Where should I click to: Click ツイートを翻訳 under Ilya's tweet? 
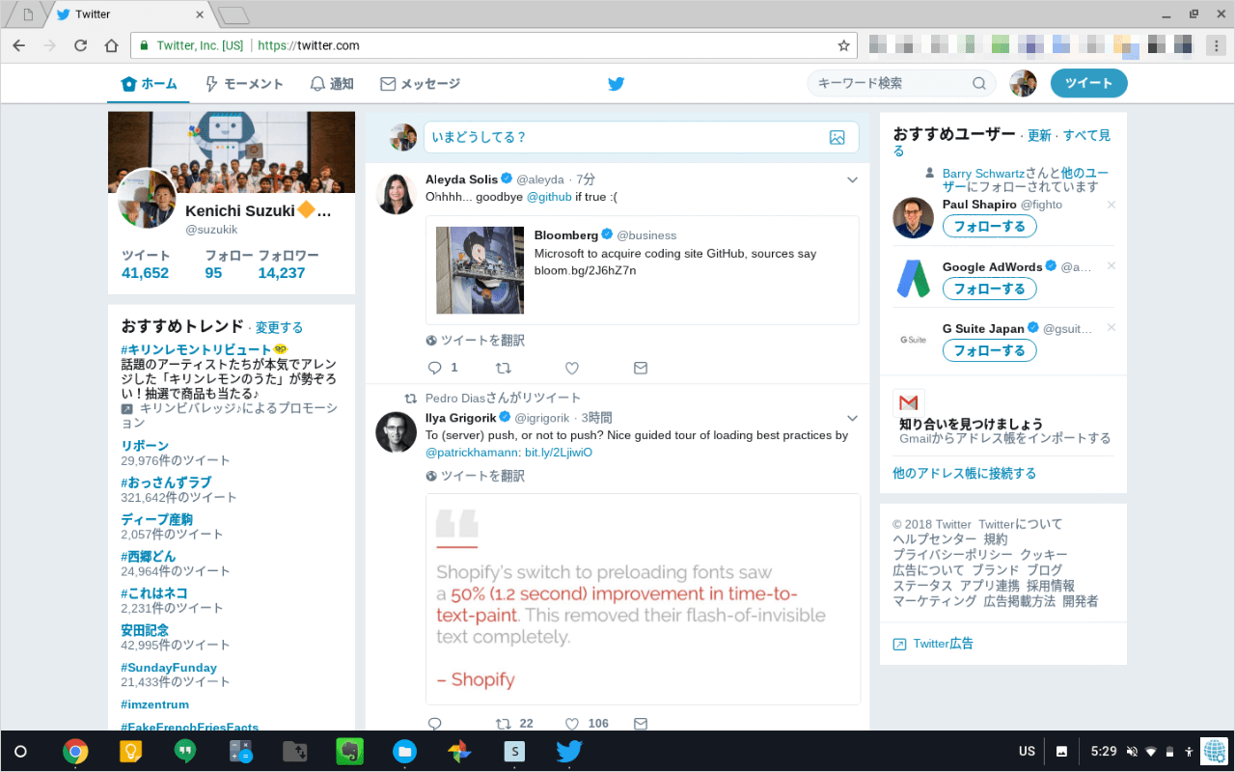pos(482,476)
